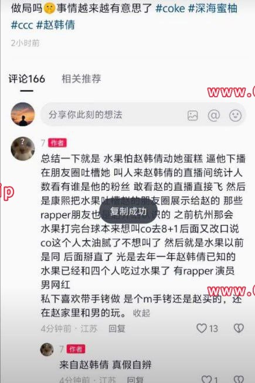Open the #赵韩倩 hashtag link

[56, 25]
